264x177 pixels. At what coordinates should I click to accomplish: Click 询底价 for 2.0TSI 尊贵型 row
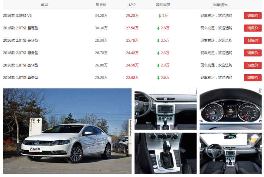coord(252,53)
